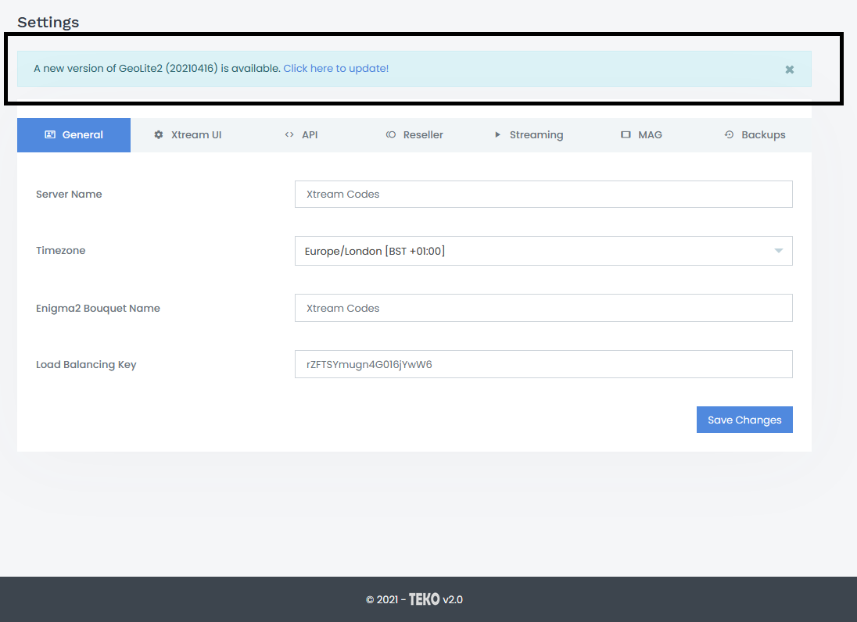Click the TEKO logo in the footer
This screenshot has height=622, width=857.
[424, 600]
